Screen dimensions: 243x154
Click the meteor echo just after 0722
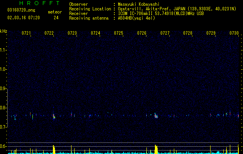[54, 116]
